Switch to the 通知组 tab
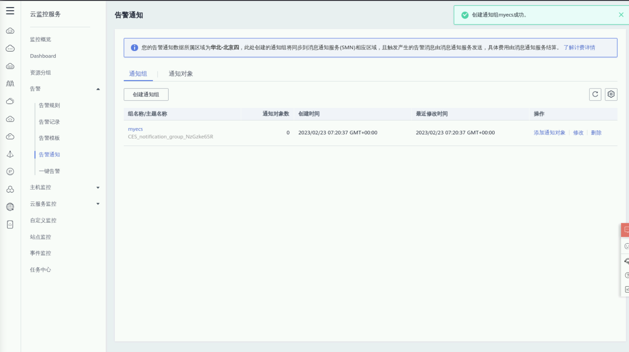The height and width of the screenshot is (352, 629). point(138,74)
